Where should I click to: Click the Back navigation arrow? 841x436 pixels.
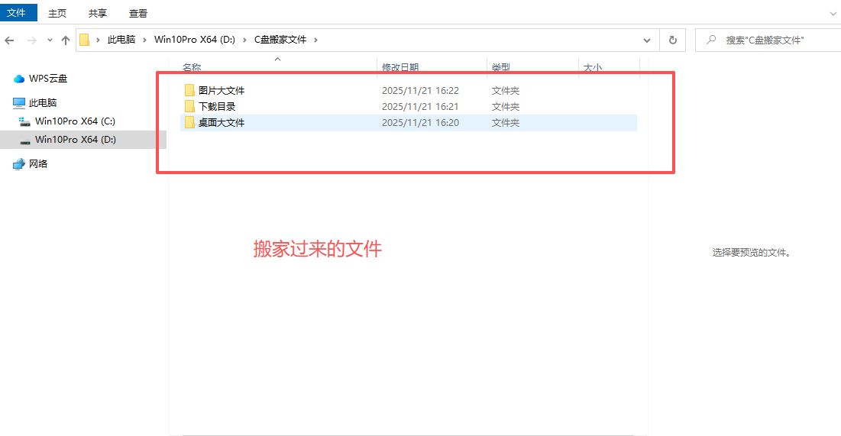coord(10,40)
